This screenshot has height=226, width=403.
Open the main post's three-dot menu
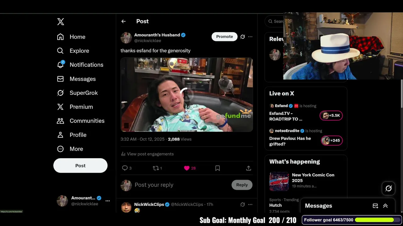click(250, 37)
